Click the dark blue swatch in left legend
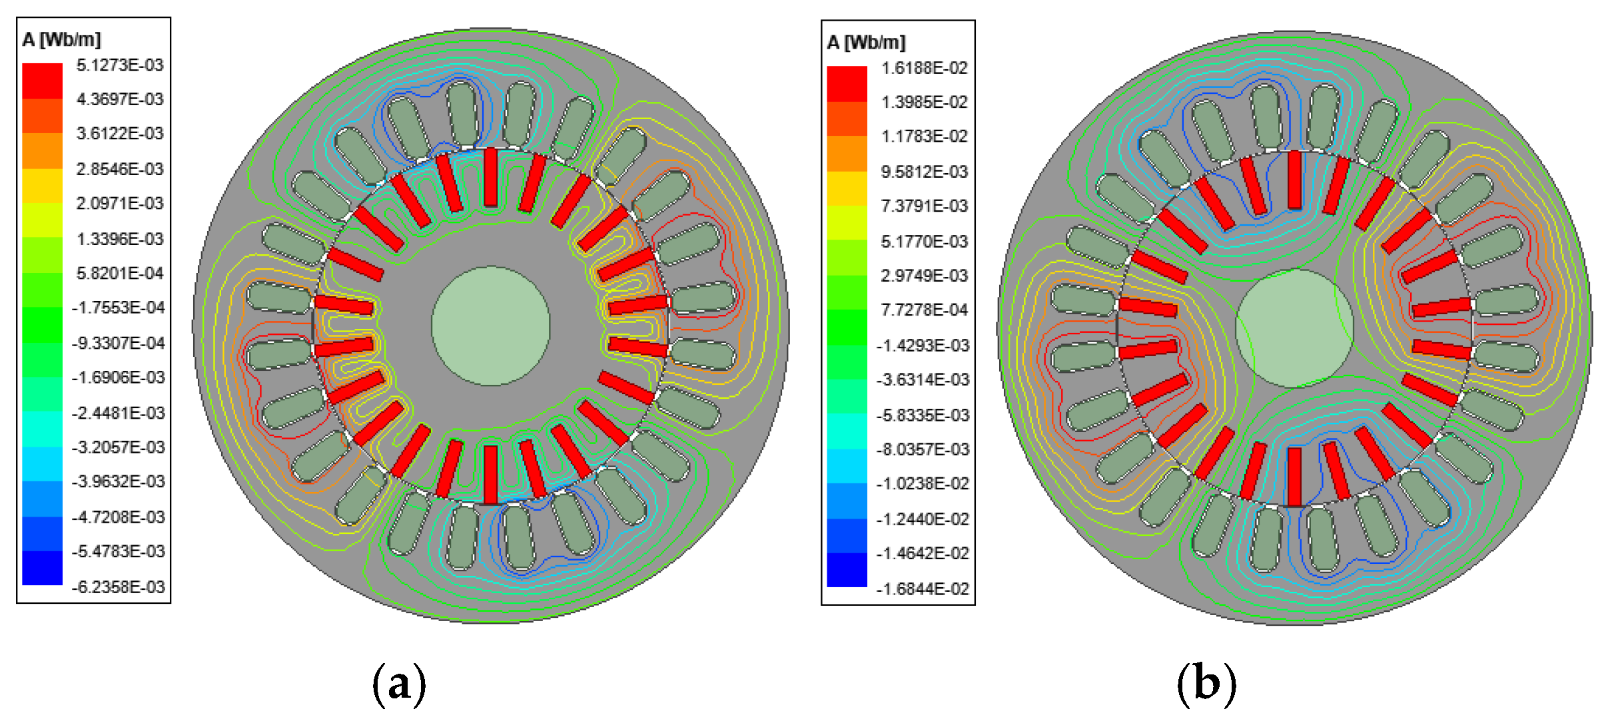The image size is (1610, 723). [42, 568]
